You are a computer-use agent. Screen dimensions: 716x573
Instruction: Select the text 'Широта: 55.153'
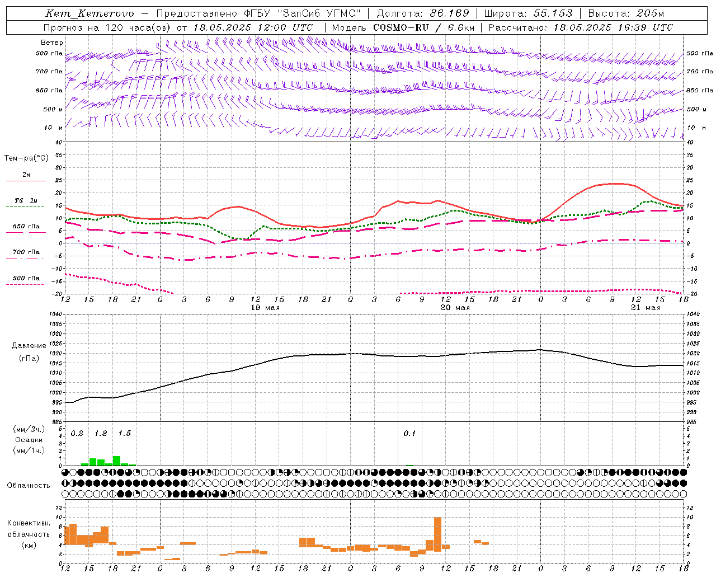528,13
